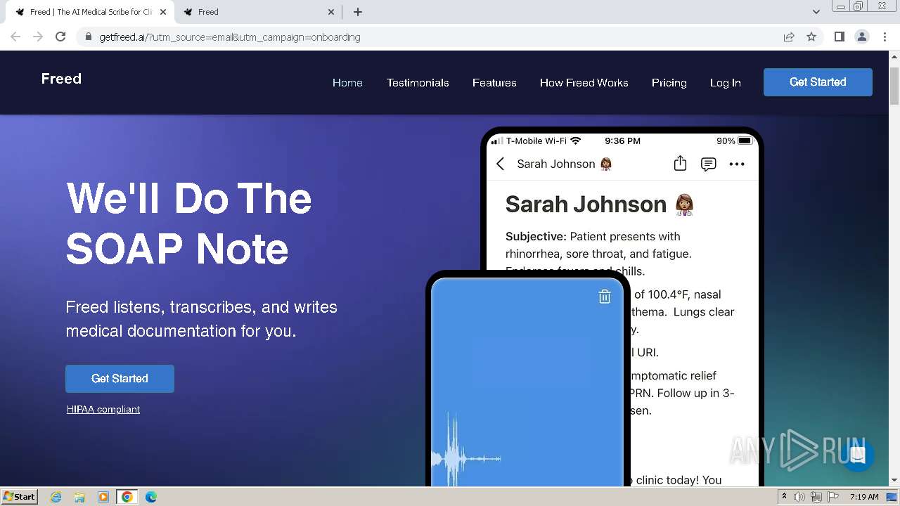Click the 7:19 AM clock

864,497
